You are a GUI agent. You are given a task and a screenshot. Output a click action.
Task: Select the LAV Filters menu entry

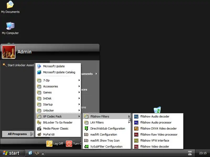[107, 122]
